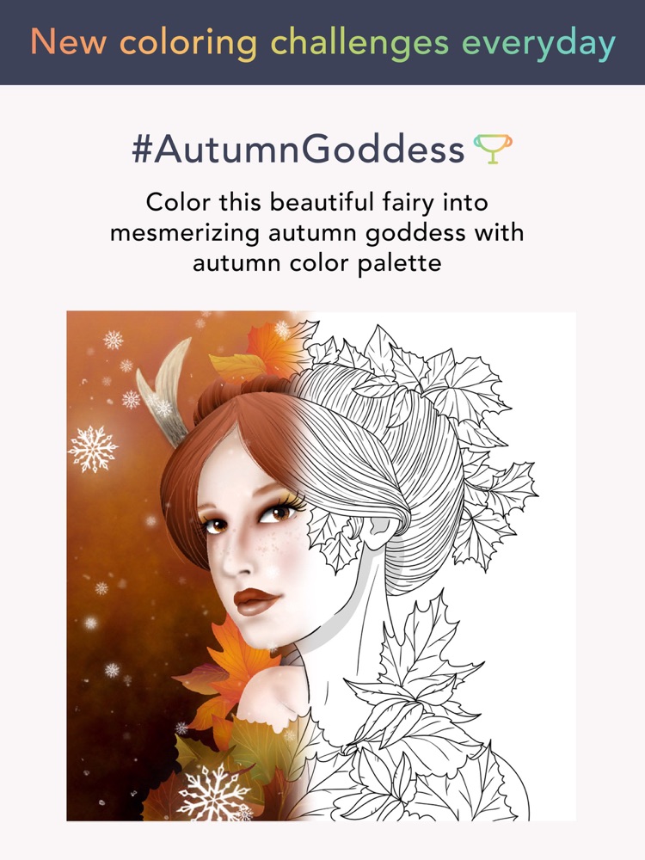645x860 pixels.
Task: Open the Autumn Goddess coloring artwork
Action: tap(322, 566)
